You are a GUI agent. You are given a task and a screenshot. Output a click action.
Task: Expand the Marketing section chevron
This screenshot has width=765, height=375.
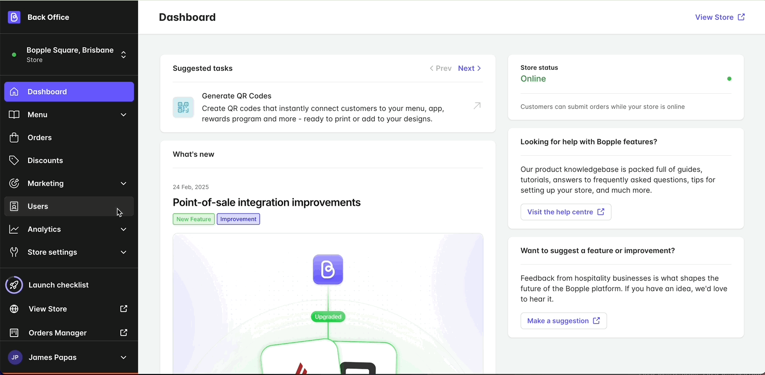(x=123, y=183)
